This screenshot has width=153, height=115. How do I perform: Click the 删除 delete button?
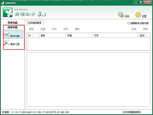pos(77,29)
